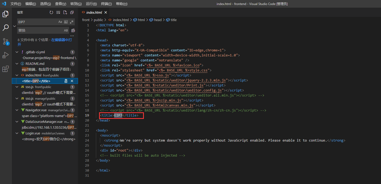Refresh the search results
This screenshot has width=381, height=184.
(51, 12)
